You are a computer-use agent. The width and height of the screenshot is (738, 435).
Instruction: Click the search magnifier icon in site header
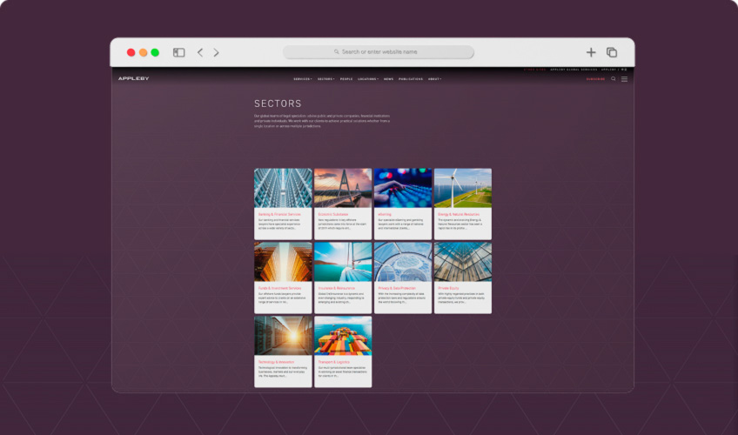pos(613,79)
